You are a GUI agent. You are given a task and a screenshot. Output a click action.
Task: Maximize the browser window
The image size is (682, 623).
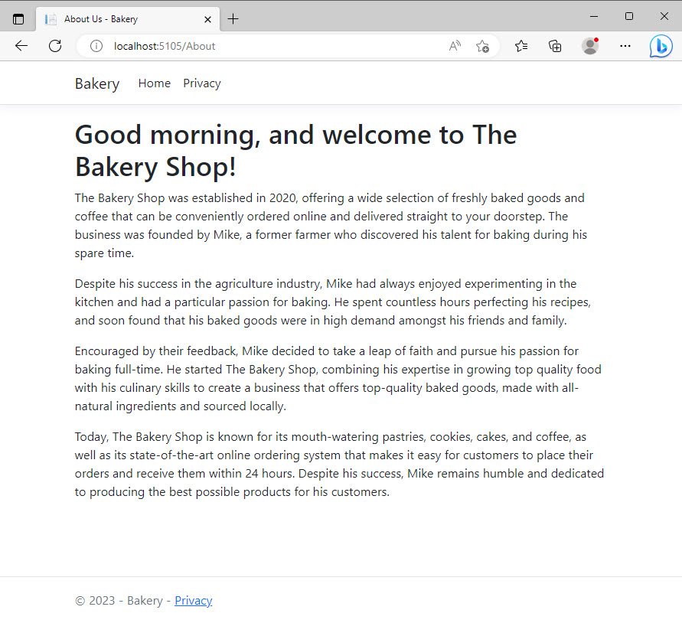pyautogui.click(x=629, y=17)
